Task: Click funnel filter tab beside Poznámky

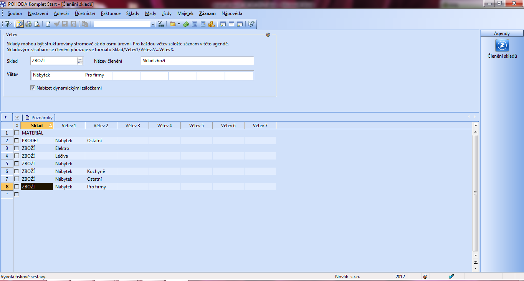Action: 17,117
